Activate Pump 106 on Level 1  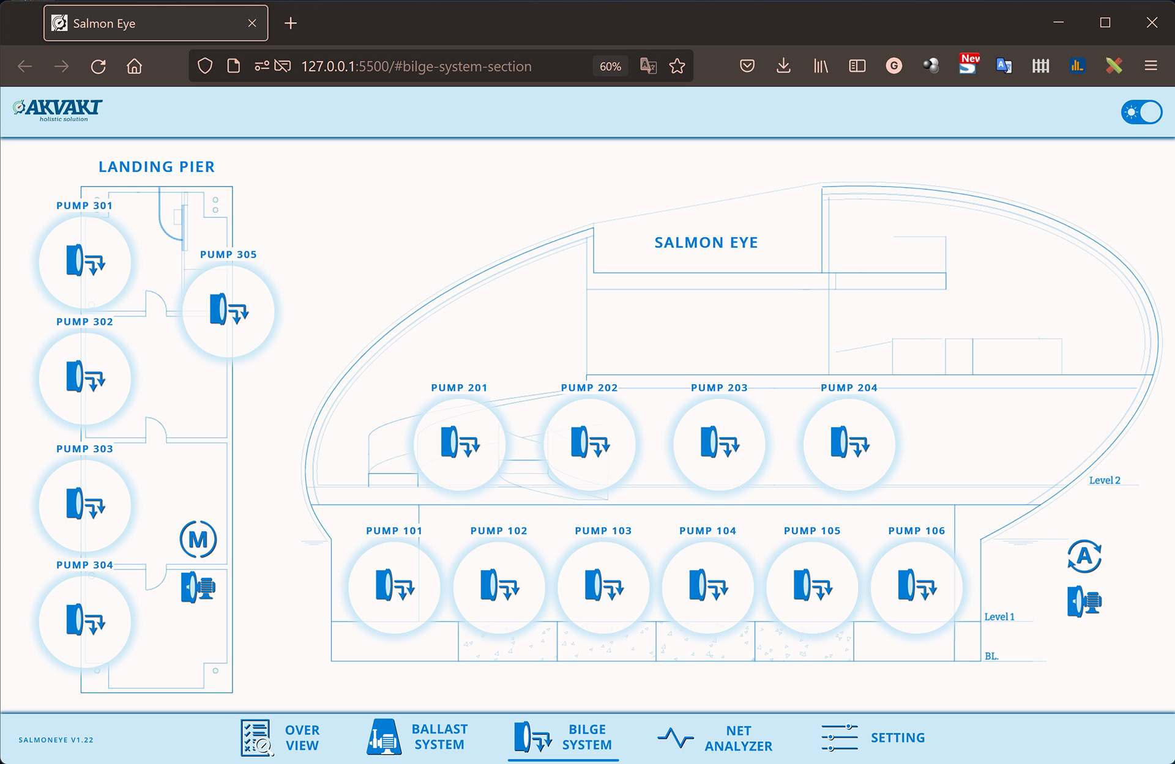[x=916, y=587]
